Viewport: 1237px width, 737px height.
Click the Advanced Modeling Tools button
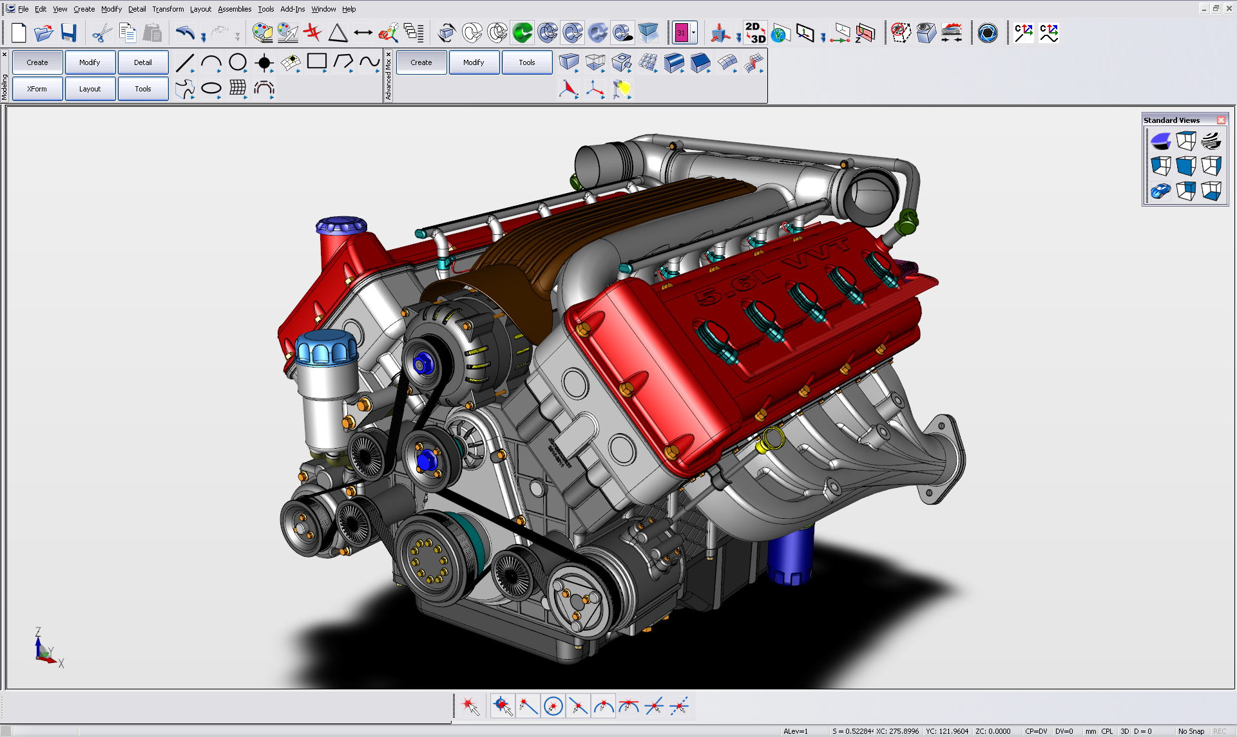coord(527,62)
